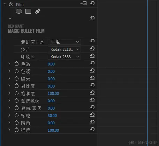This screenshot has height=146, width=159.
Task: Toggle animation stopwatch for 暗角
Action: pos(16,123)
